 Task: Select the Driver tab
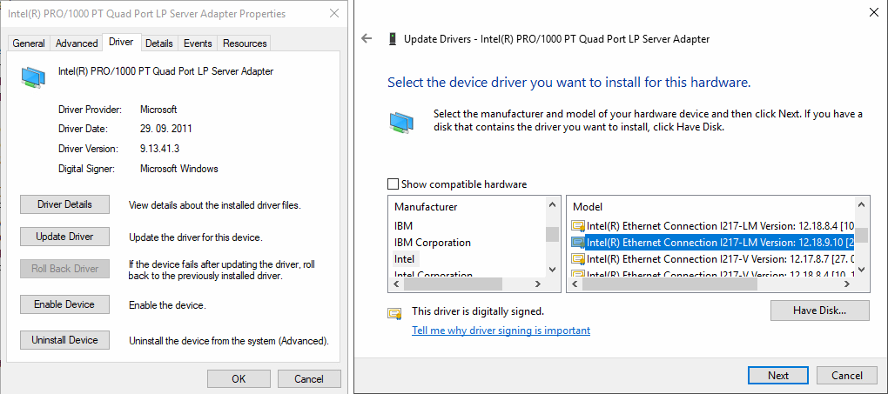tap(121, 42)
